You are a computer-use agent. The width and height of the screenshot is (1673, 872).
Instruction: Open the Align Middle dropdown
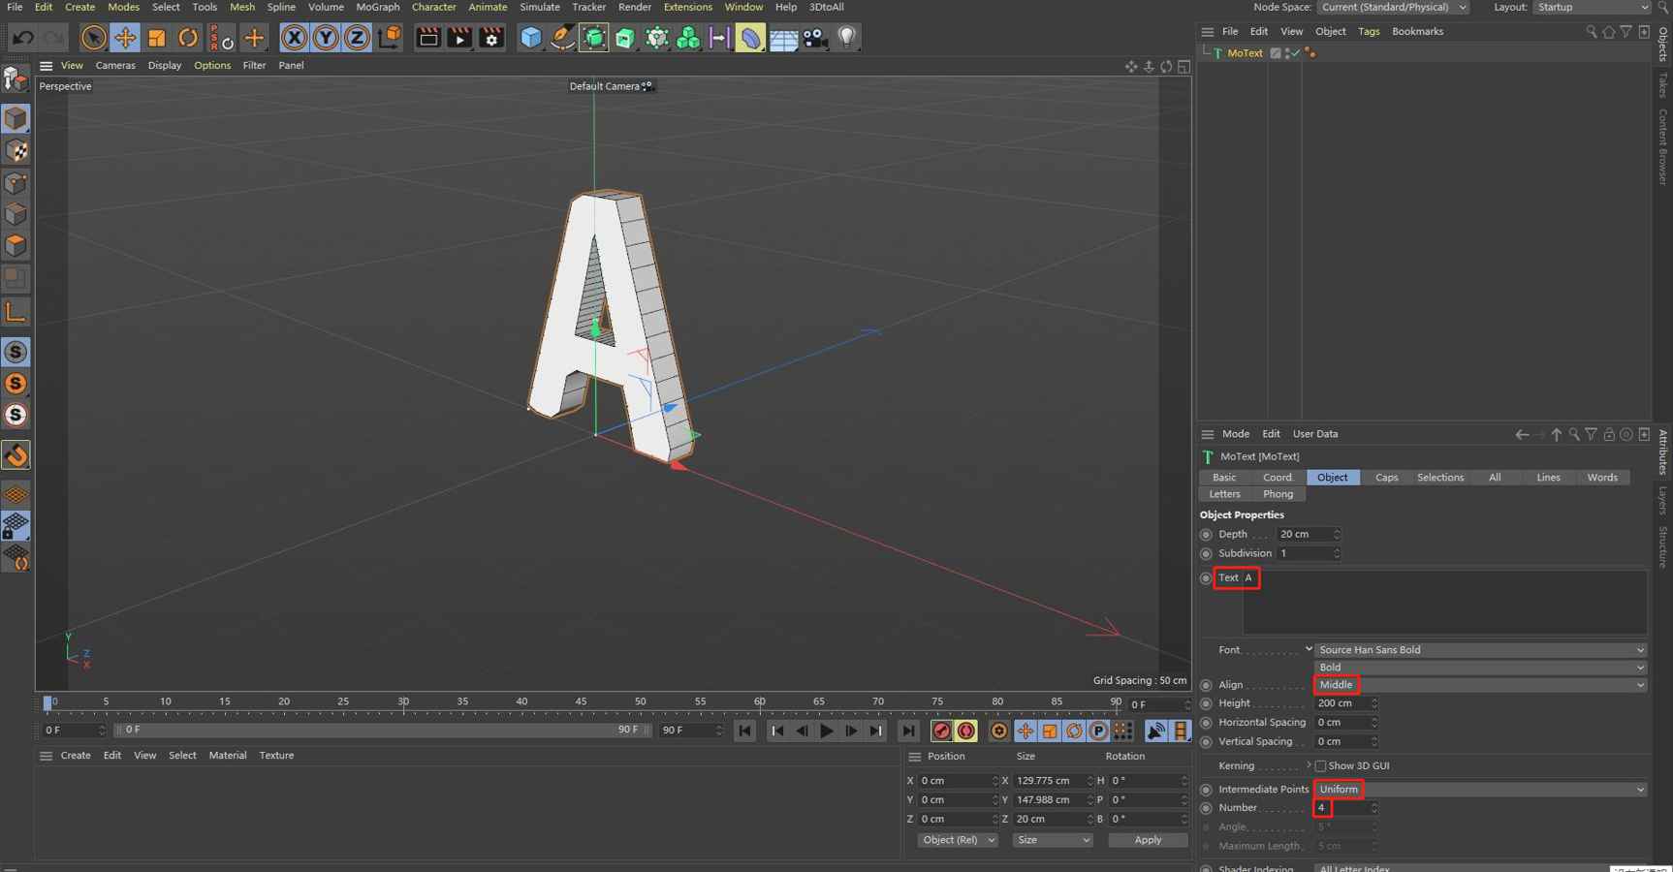[1480, 685]
